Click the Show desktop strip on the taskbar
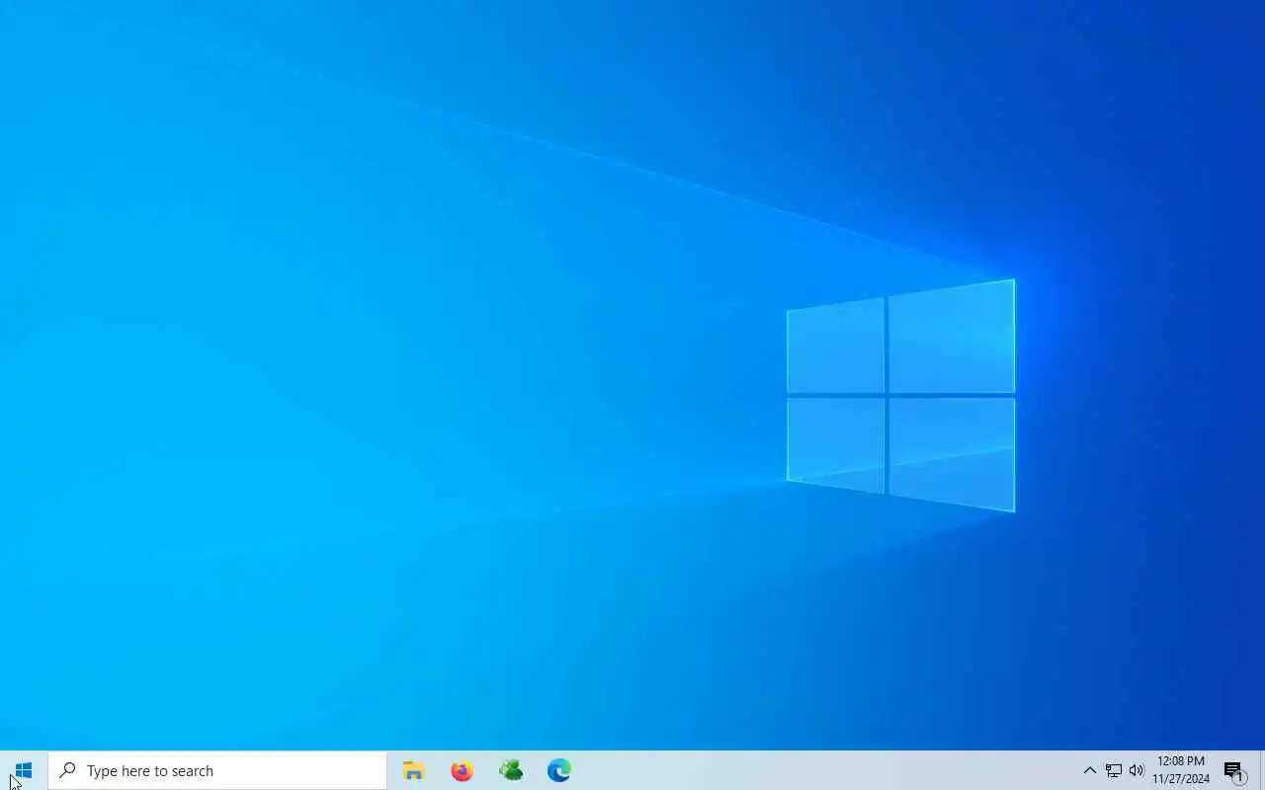 click(x=1262, y=770)
